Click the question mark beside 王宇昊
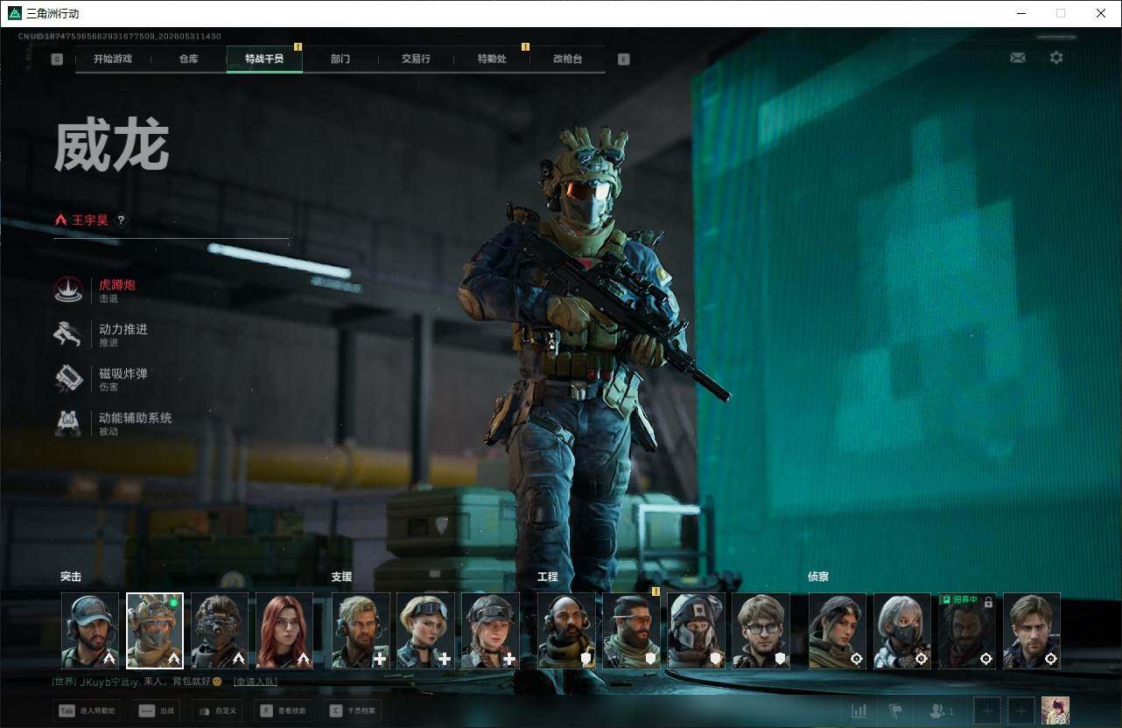The image size is (1122, 728). click(x=121, y=220)
